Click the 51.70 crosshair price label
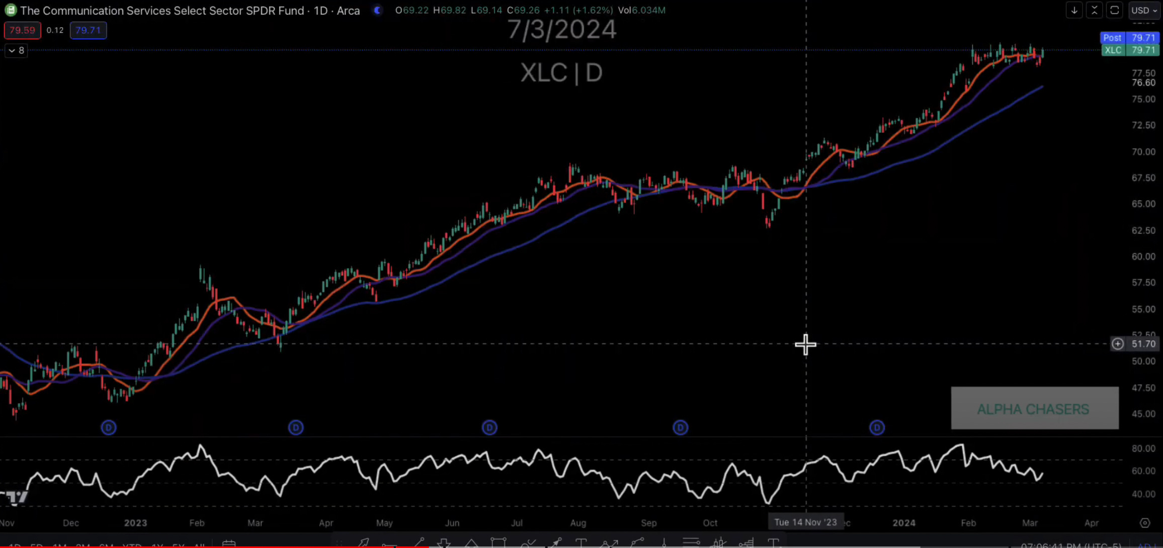Viewport: 1163px width, 548px height. (x=1143, y=344)
